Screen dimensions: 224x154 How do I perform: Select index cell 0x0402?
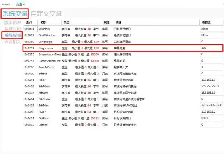pyautogui.click(x=29, y=86)
